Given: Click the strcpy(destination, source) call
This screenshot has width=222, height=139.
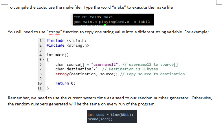Looking at the screenshot, I should click(87, 74).
